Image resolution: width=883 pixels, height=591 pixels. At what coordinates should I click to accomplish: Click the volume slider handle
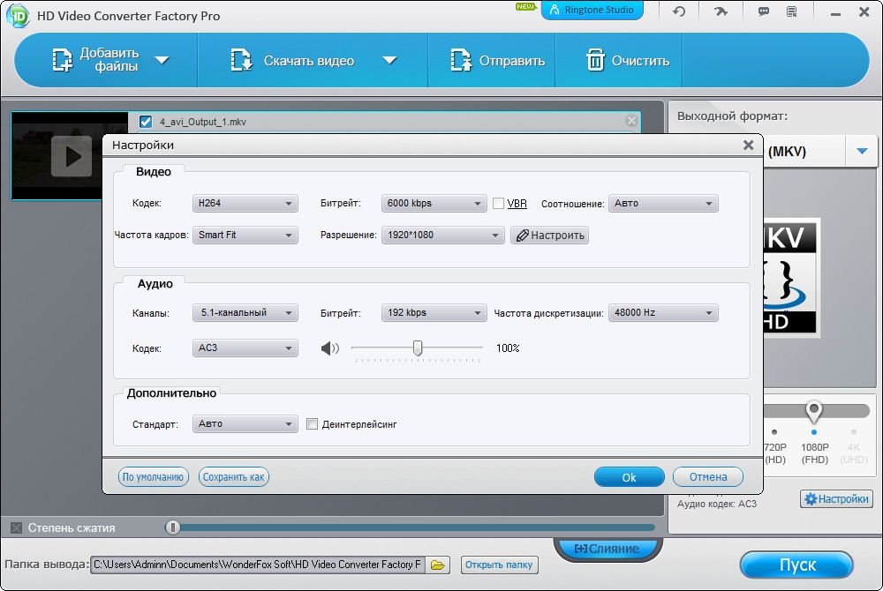[x=418, y=348]
